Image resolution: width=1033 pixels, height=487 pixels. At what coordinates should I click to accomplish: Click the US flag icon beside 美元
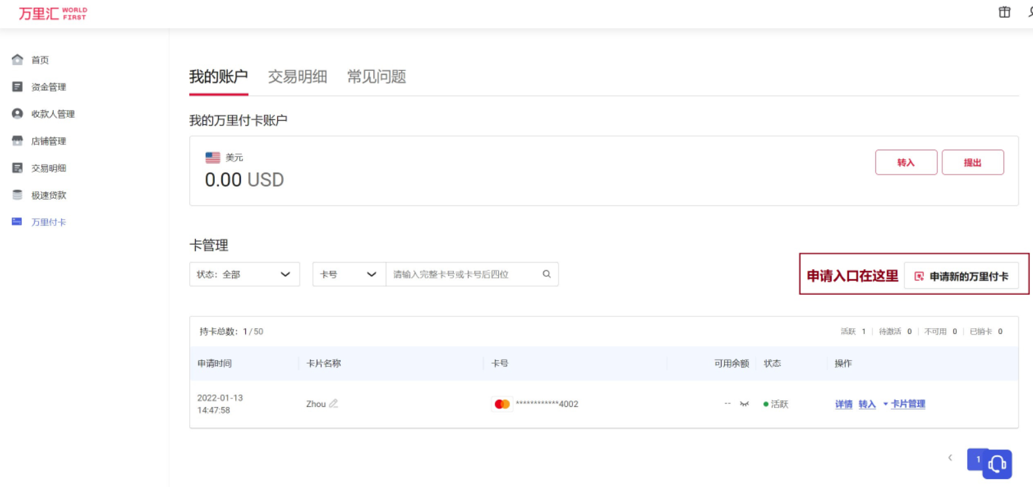tap(213, 158)
